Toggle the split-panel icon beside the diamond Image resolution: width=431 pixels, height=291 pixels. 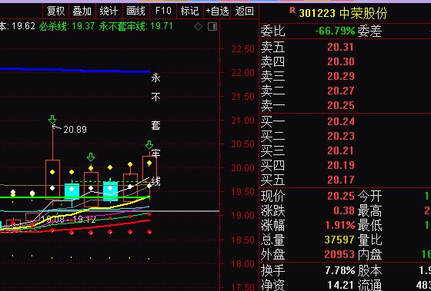[212, 27]
